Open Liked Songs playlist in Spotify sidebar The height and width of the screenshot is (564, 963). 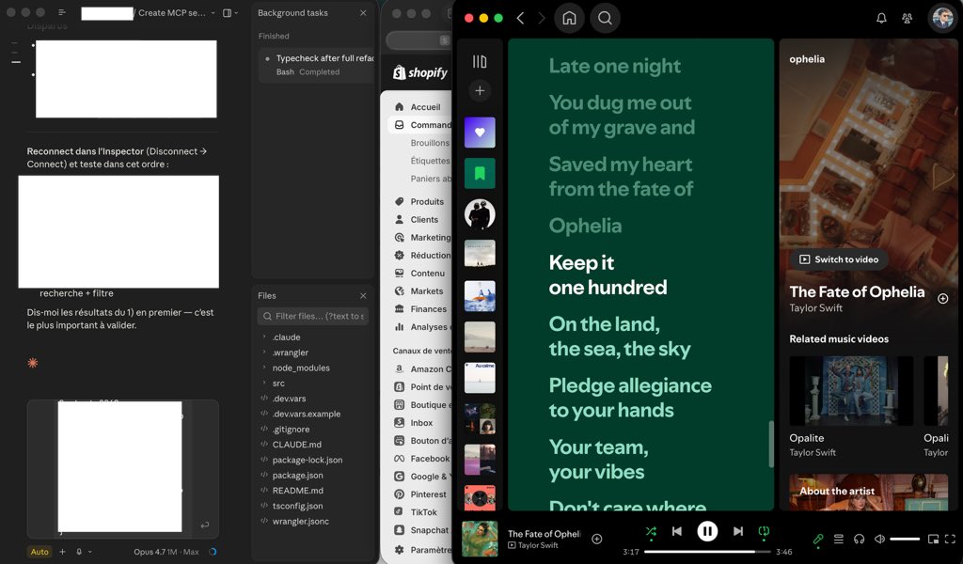480,132
